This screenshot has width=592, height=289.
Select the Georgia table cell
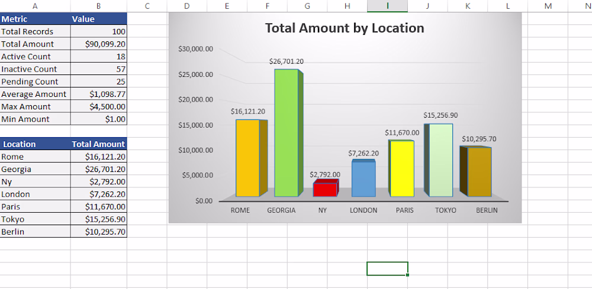tap(35, 169)
